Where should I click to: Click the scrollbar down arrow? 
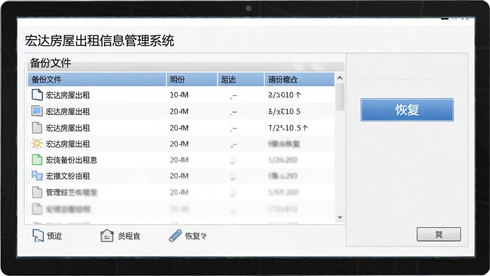(340, 218)
